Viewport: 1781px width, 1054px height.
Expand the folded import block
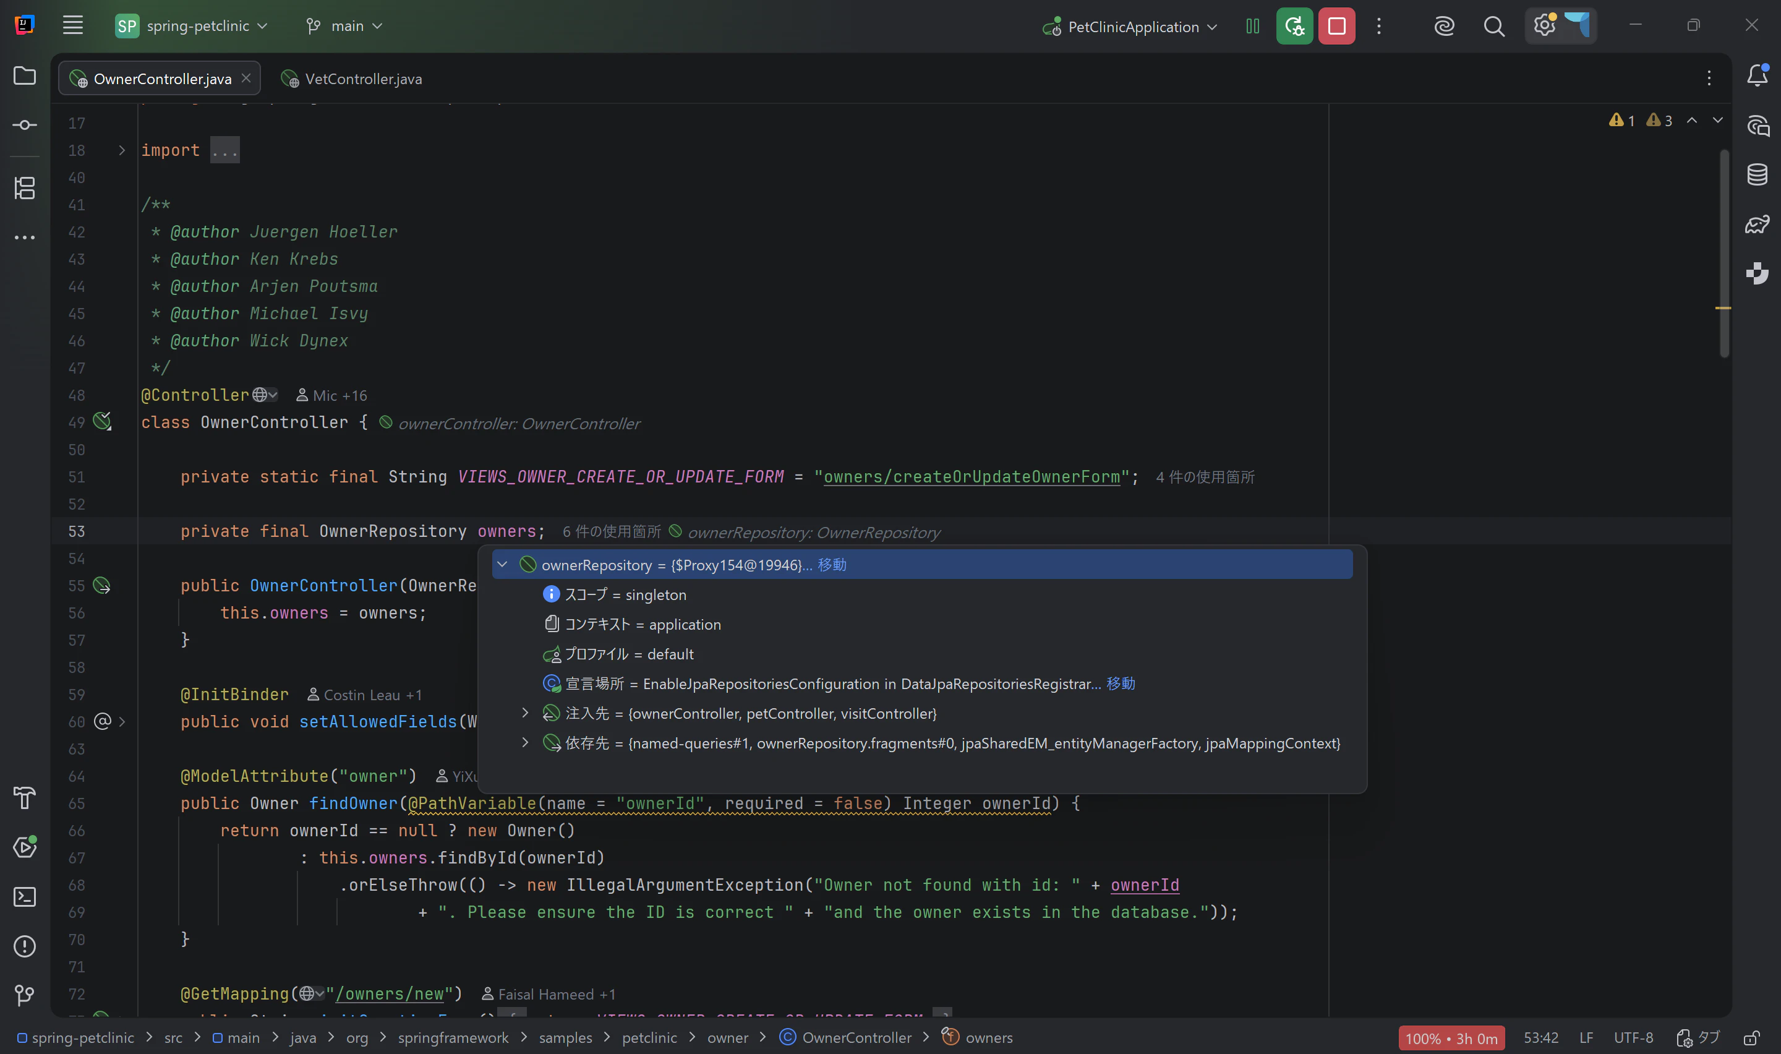coord(122,150)
